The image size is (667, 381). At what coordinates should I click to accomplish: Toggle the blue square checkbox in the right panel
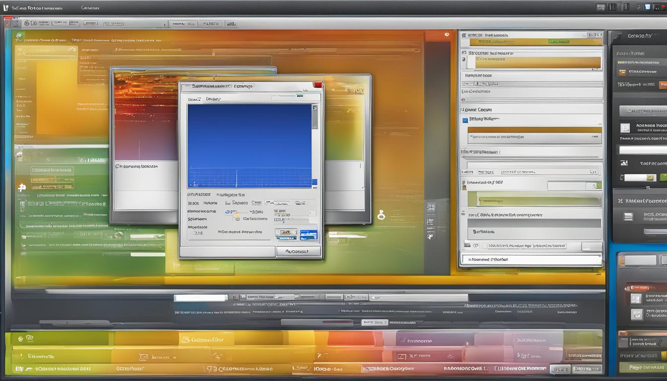point(465,120)
